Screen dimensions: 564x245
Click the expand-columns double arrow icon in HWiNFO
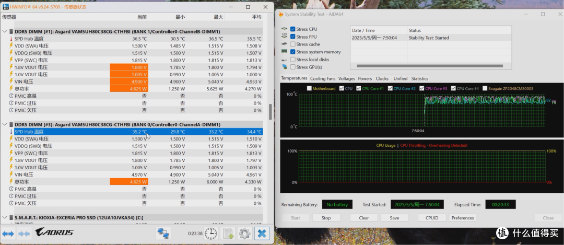click(x=8, y=234)
